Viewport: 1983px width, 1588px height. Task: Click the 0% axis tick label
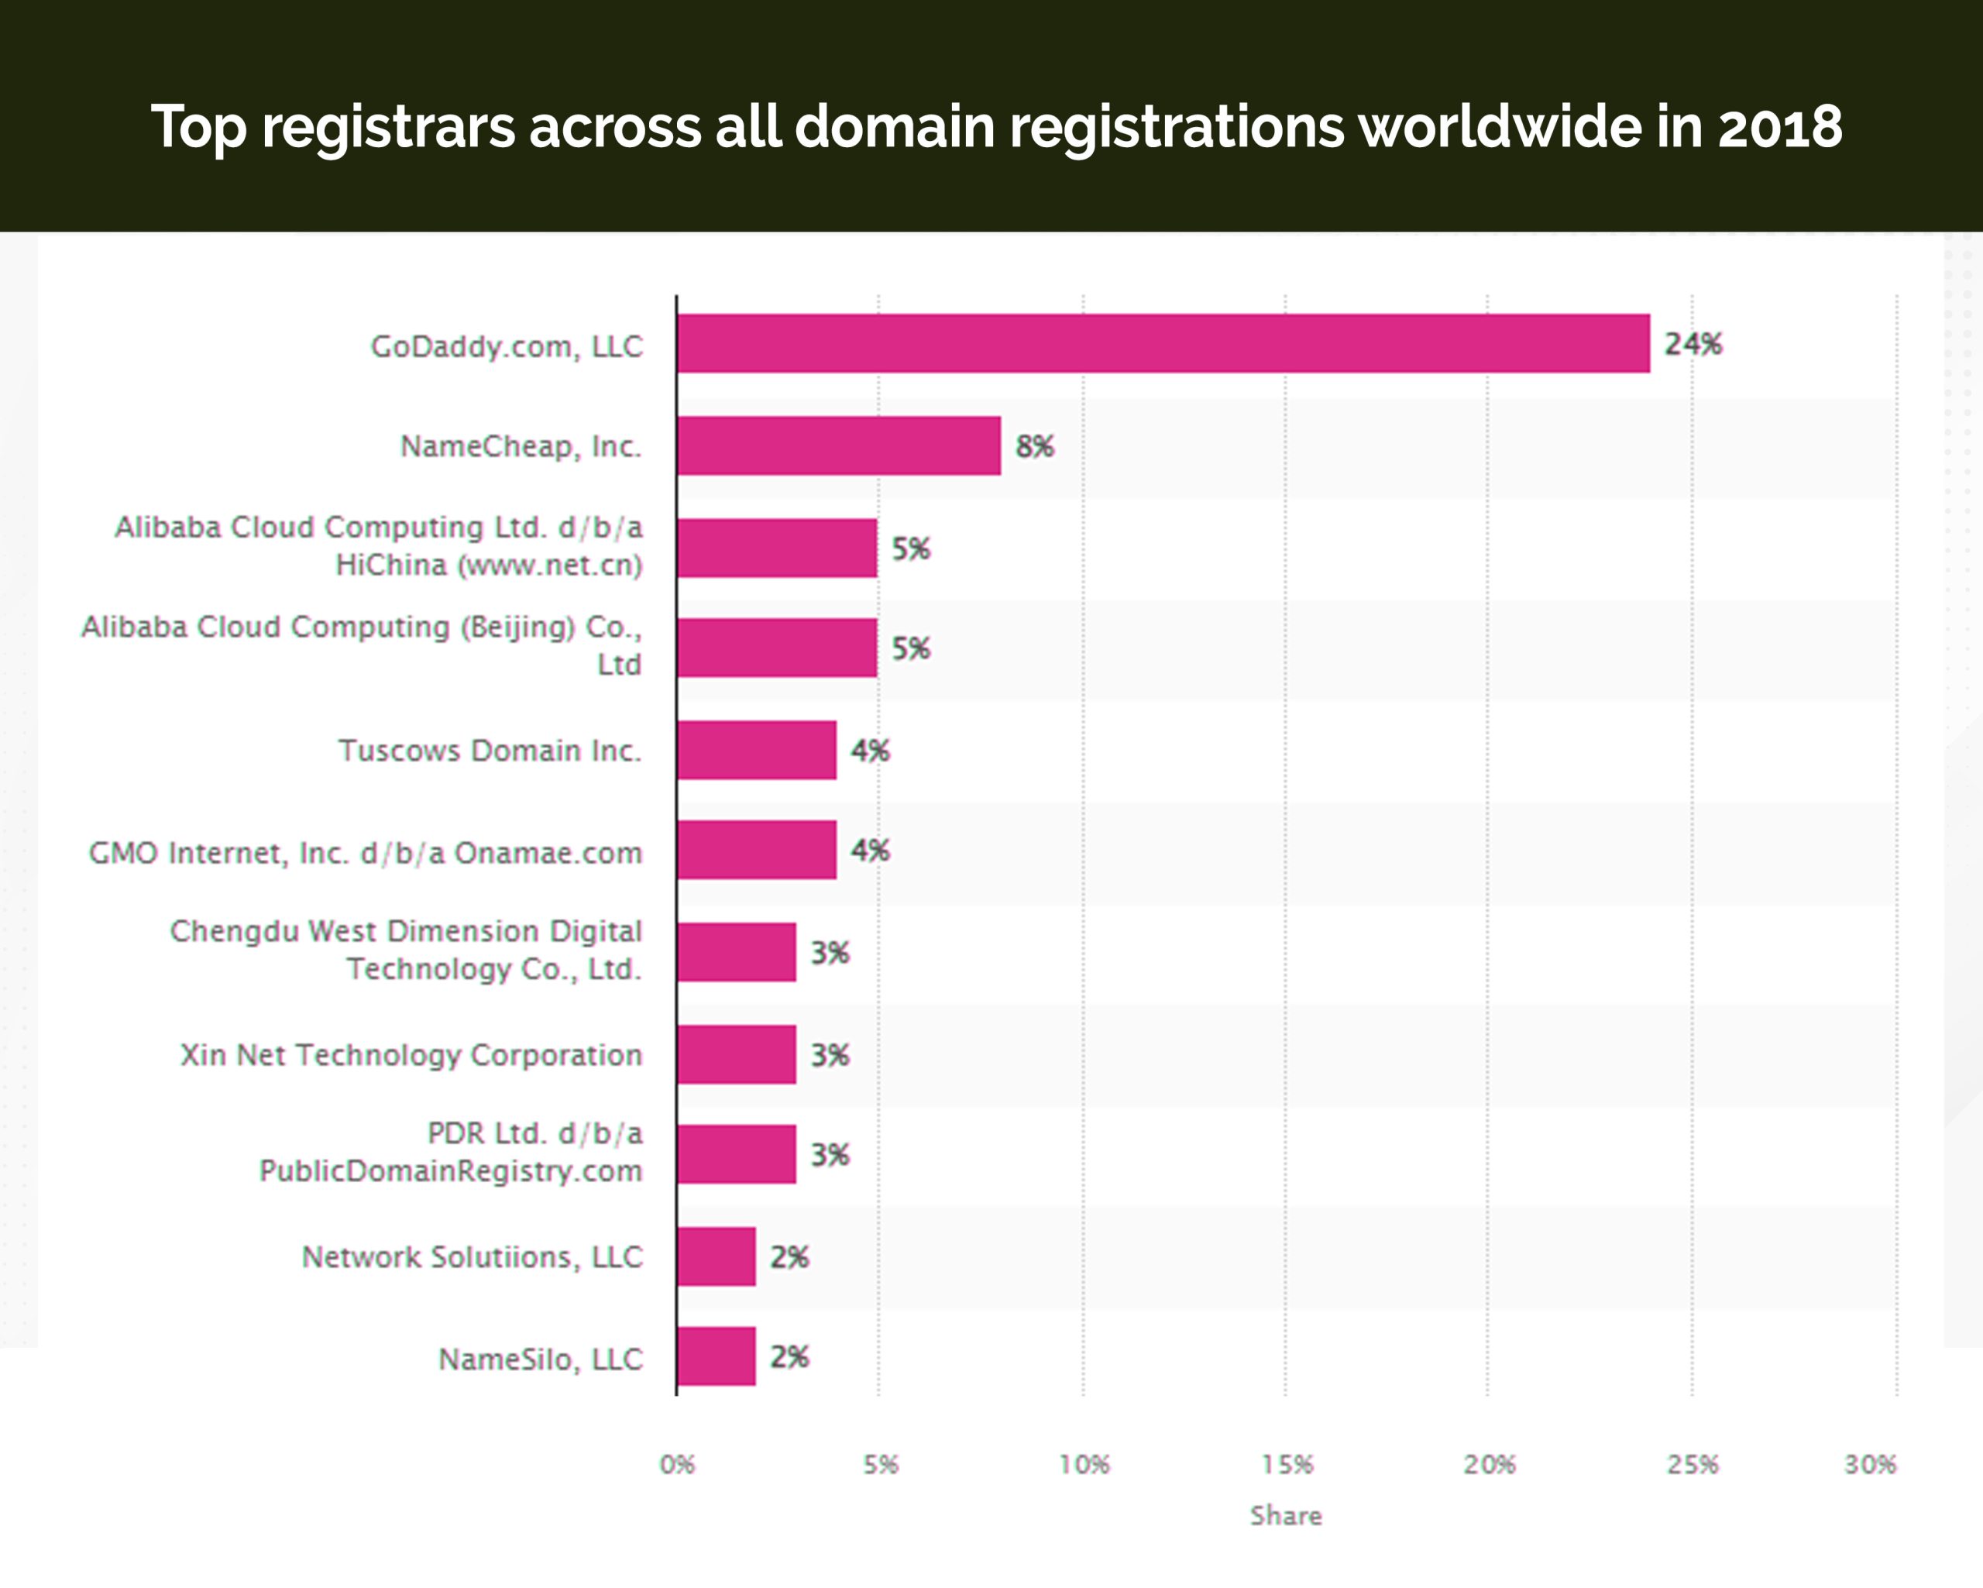point(678,1464)
